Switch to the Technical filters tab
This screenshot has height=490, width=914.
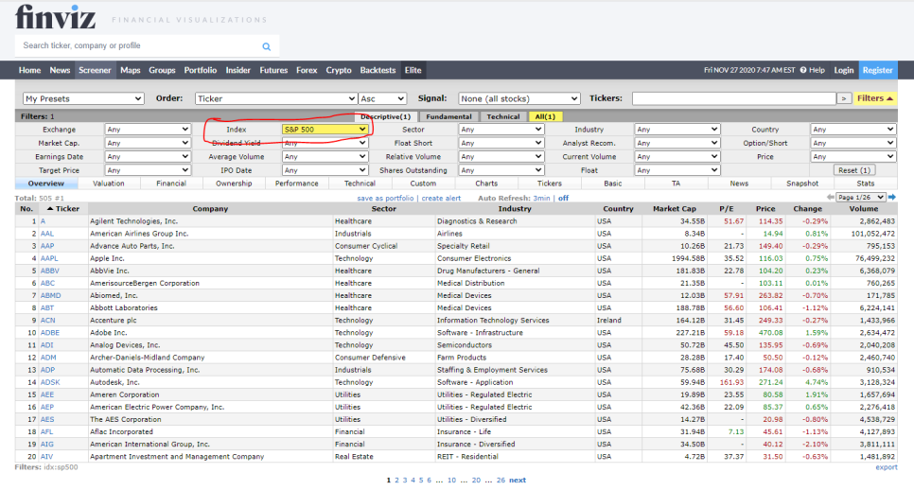(x=503, y=116)
